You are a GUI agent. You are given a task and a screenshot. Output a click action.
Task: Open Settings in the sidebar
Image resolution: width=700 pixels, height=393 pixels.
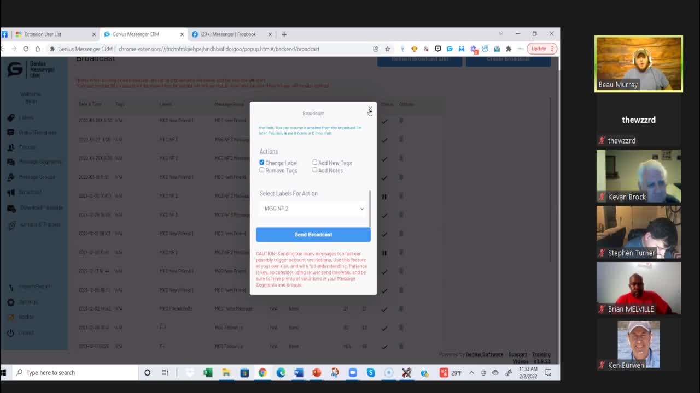coord(24,302)
